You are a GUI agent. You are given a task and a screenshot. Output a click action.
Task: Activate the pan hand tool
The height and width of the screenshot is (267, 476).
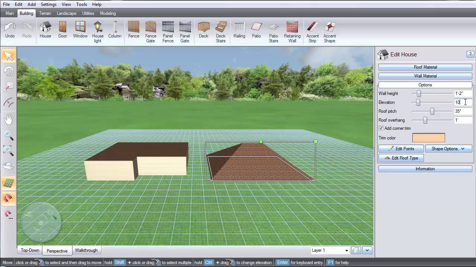click(x=9, y=119)
